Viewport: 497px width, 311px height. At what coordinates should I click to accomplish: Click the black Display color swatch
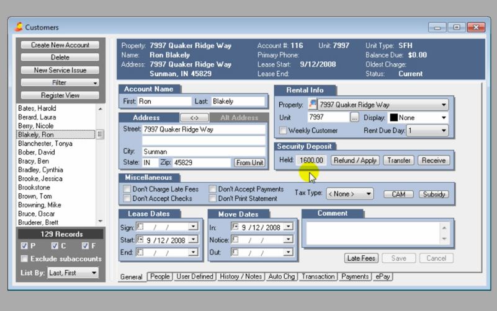(393, 118)
